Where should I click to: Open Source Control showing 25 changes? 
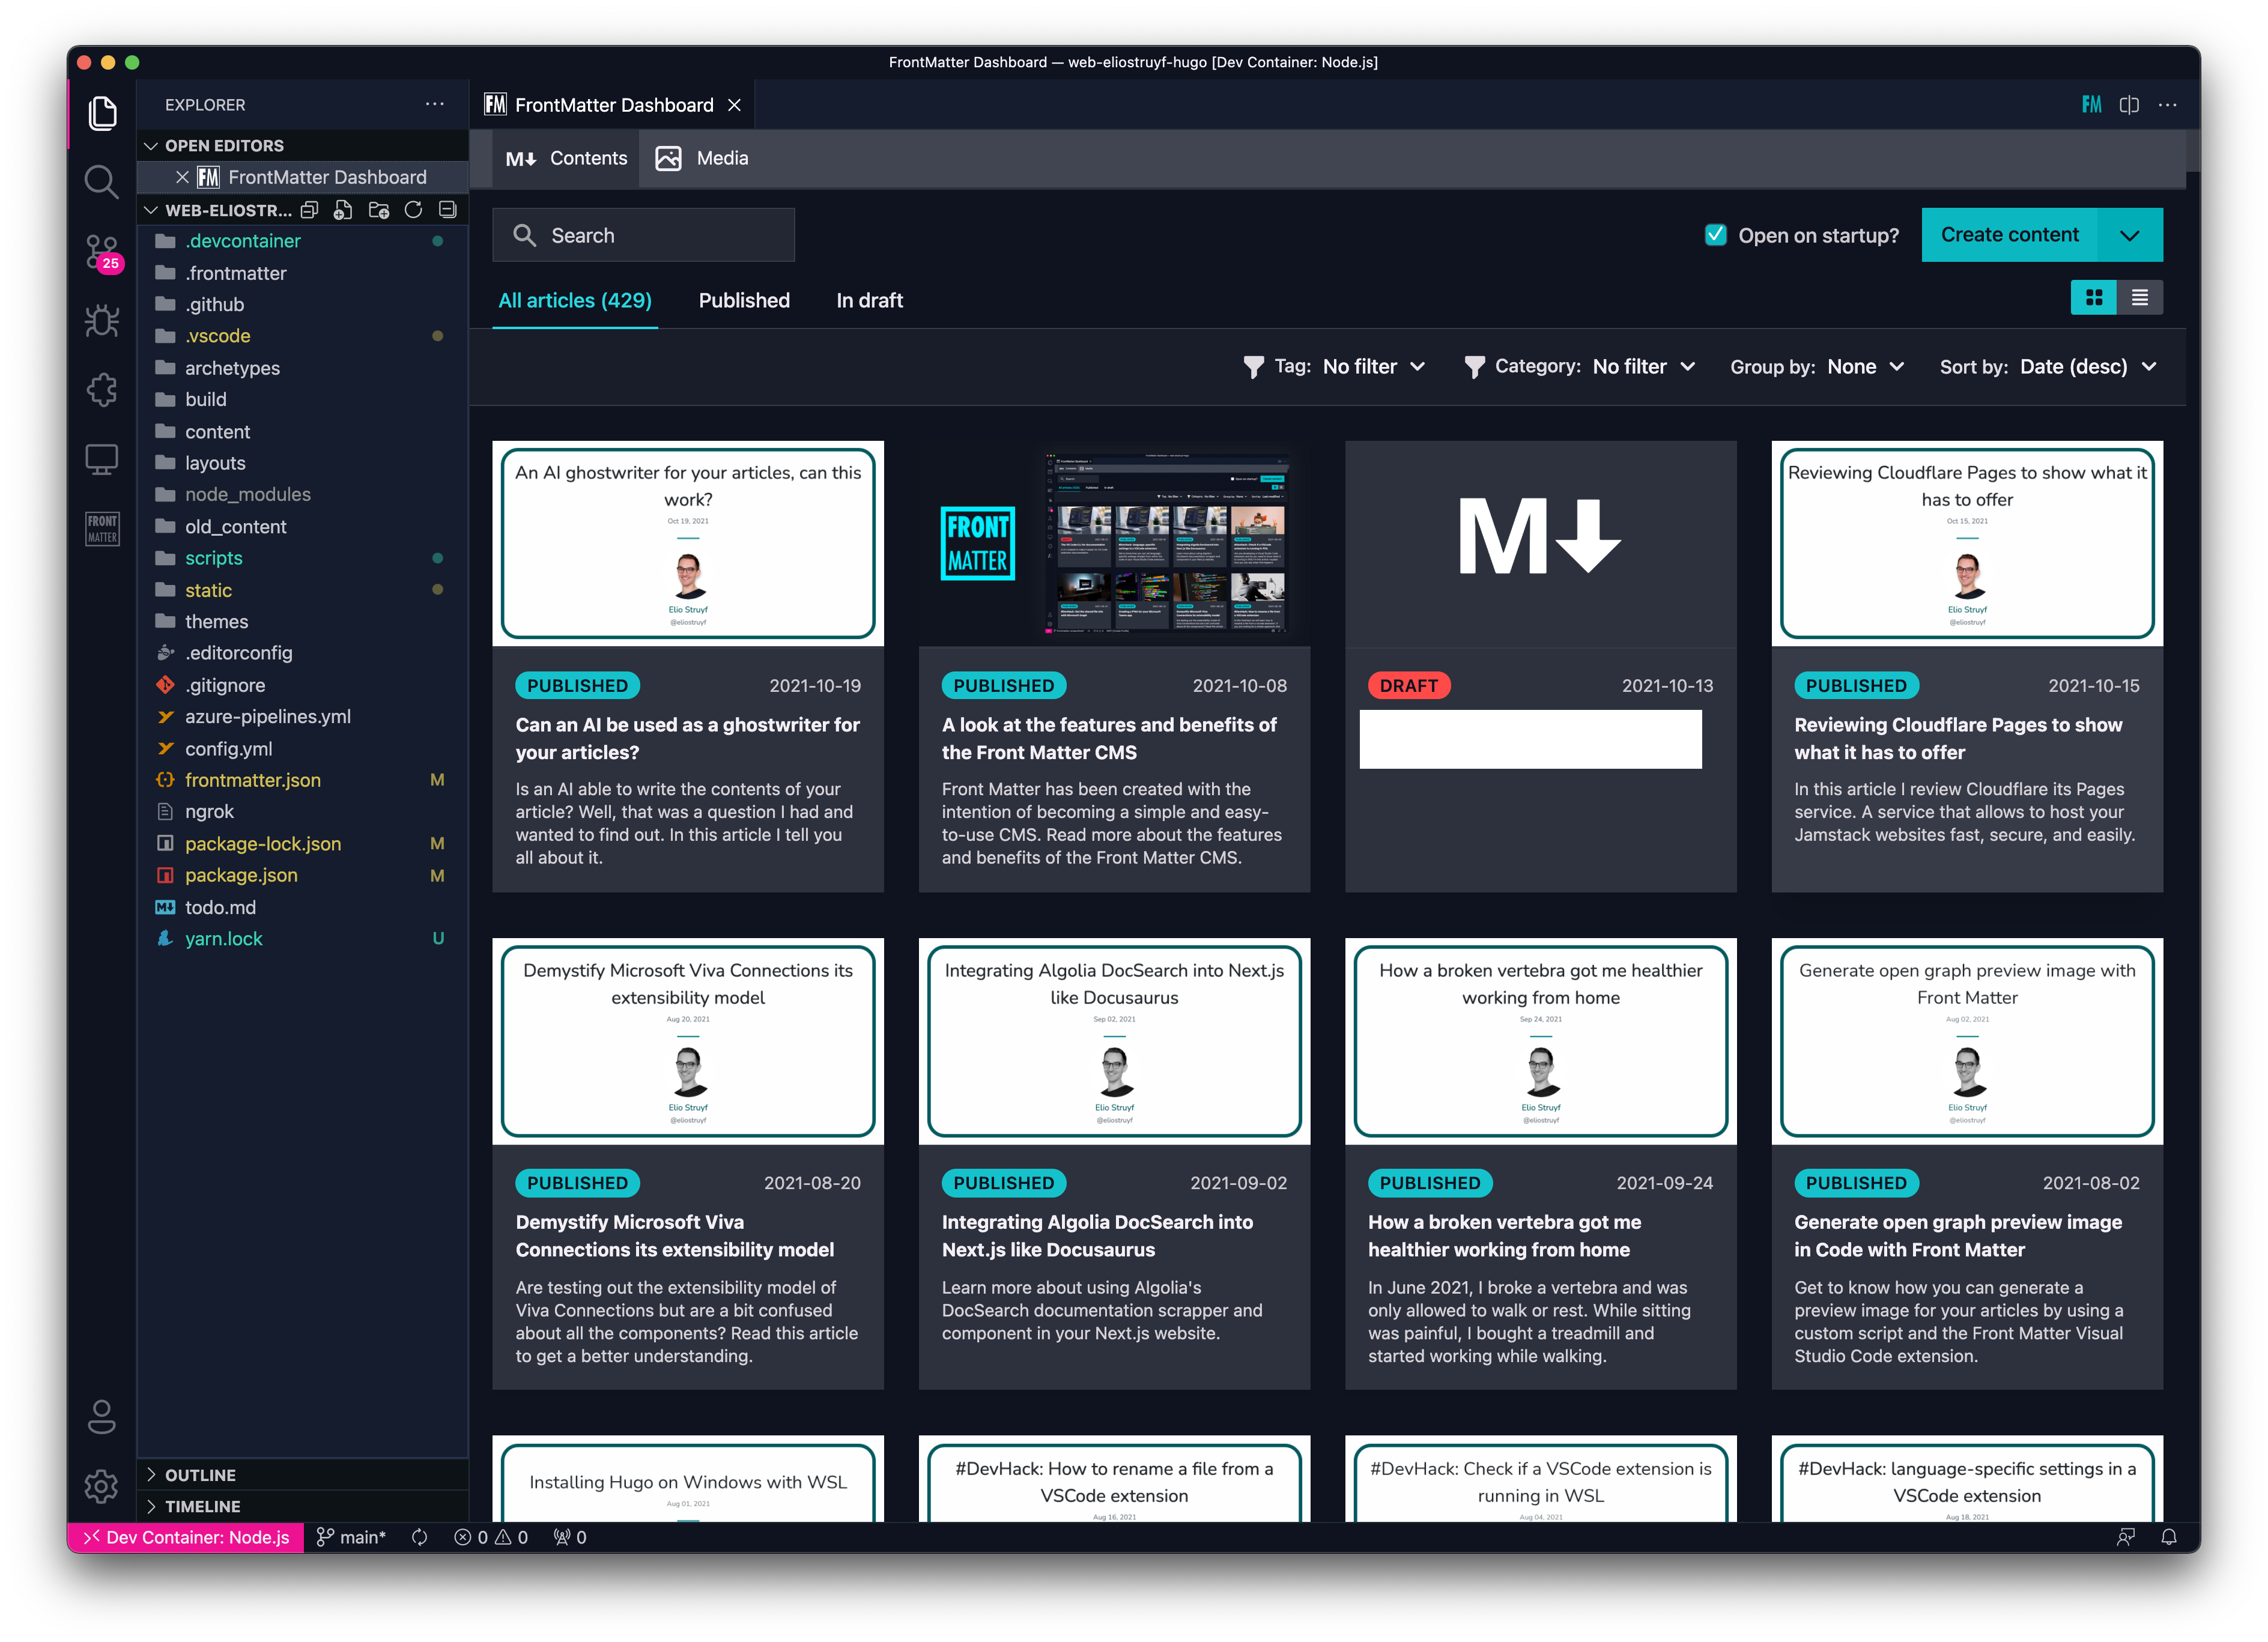[x=101, y=253]
